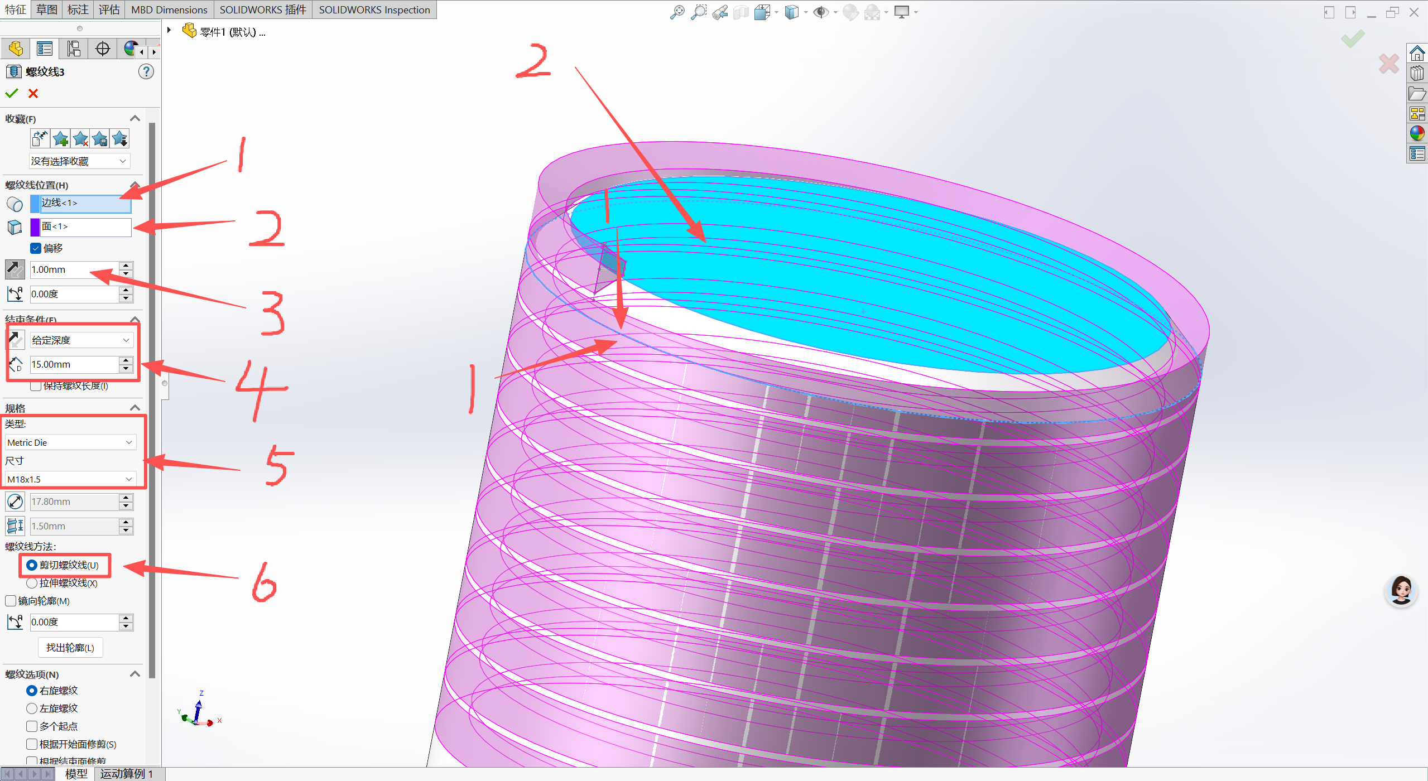Click the 找出轮廓(L) button
Viewport: 1428px width, 781px height.
(70, 648)
